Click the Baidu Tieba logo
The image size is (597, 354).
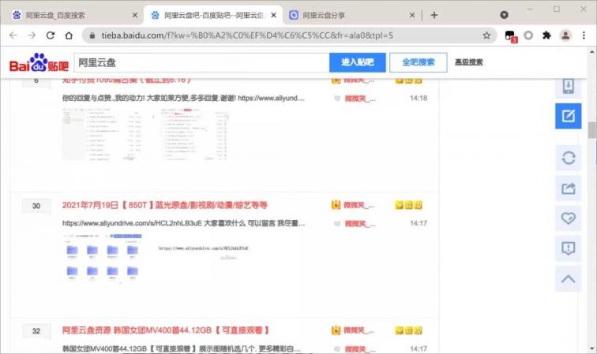click(x=39, y=63)
